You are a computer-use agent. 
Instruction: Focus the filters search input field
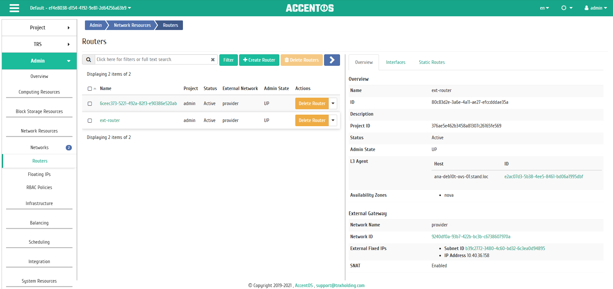tap(153, 60)
